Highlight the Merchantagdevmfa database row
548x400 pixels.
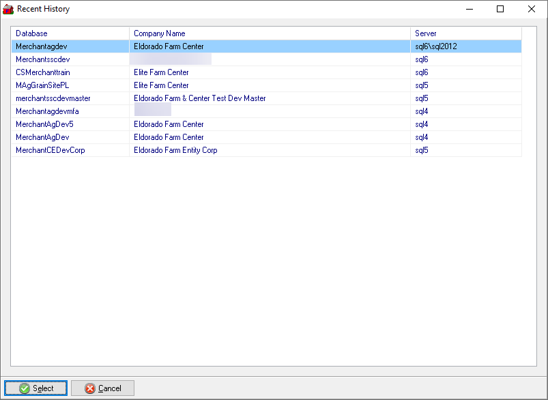click(x=48, y=111)
